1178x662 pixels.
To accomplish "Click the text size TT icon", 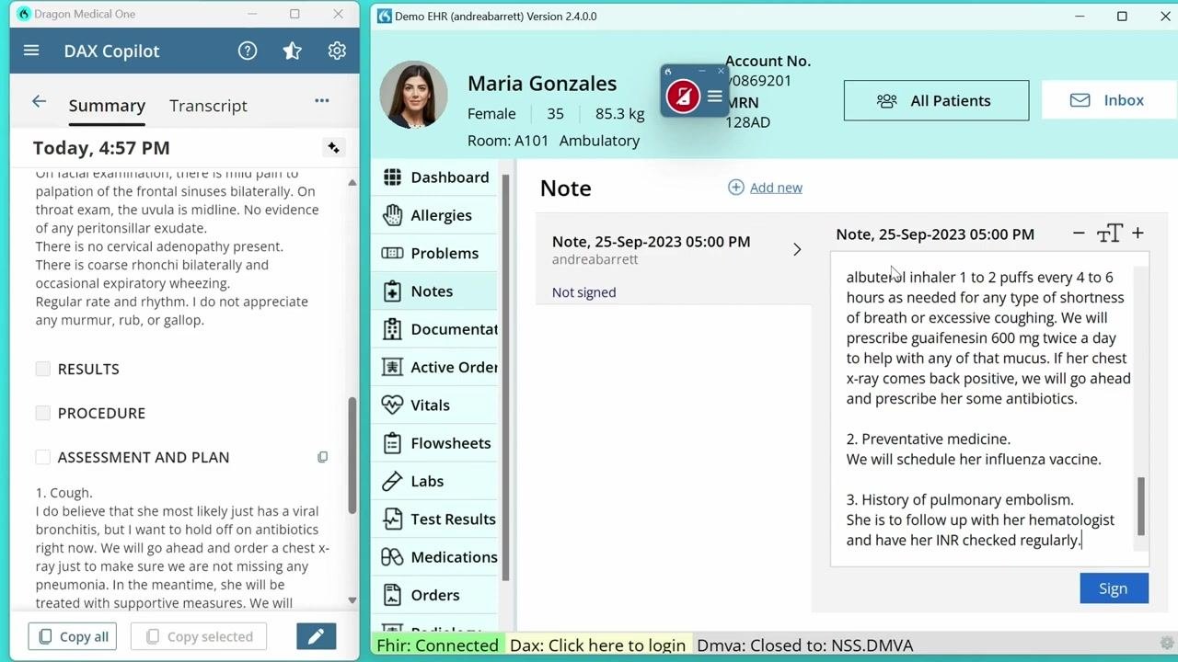I will [1109, 234].
